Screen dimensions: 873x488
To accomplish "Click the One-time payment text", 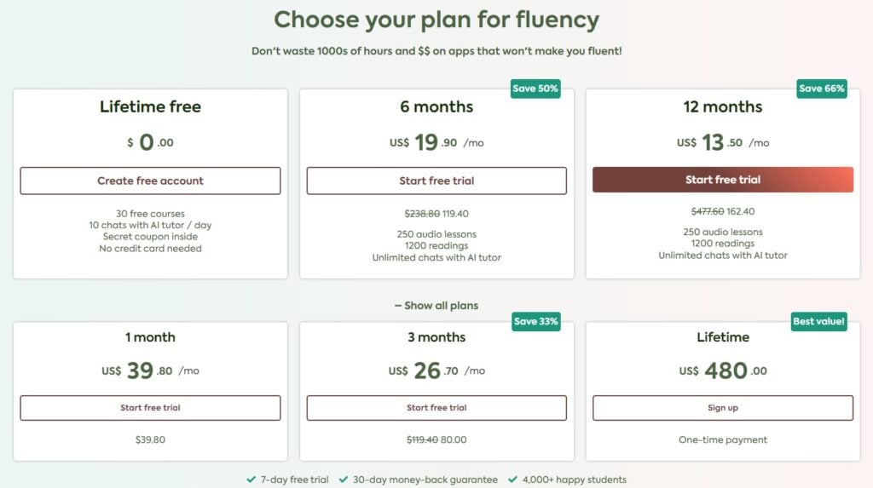I will pos(723,440).
